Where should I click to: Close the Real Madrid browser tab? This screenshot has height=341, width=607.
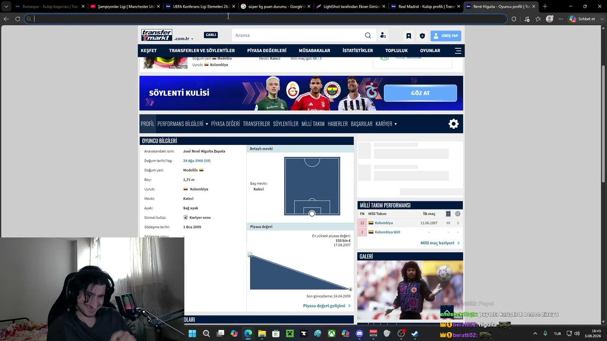pos(459,7)
